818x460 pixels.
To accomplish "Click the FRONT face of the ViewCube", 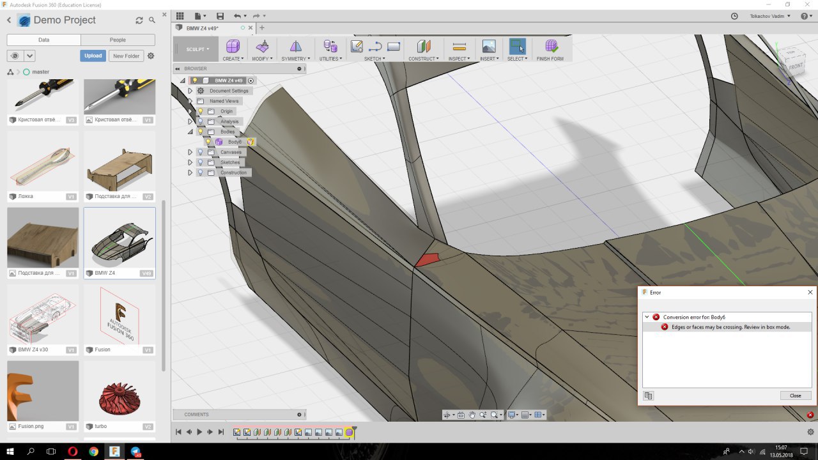I will pyautogui.click(x=796, y=66).
